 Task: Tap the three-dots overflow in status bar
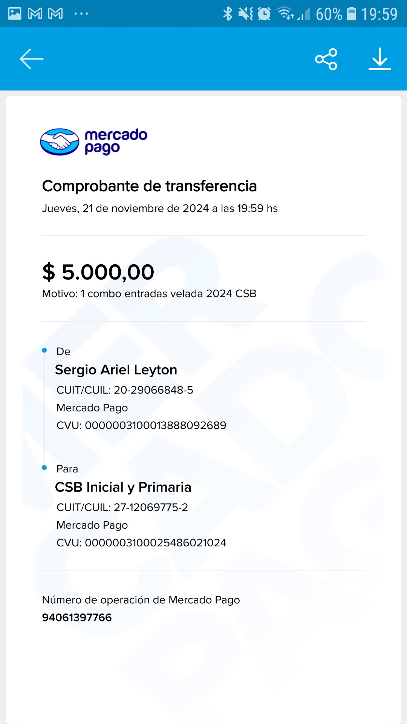click(x=81, y=14)
